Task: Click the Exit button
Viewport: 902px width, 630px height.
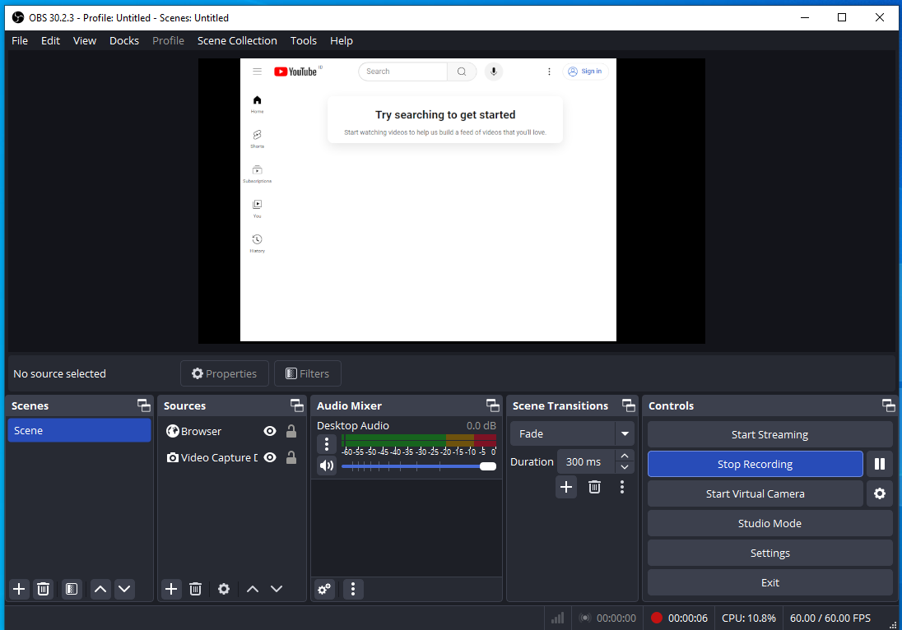Action: click(x=769, y=582)
